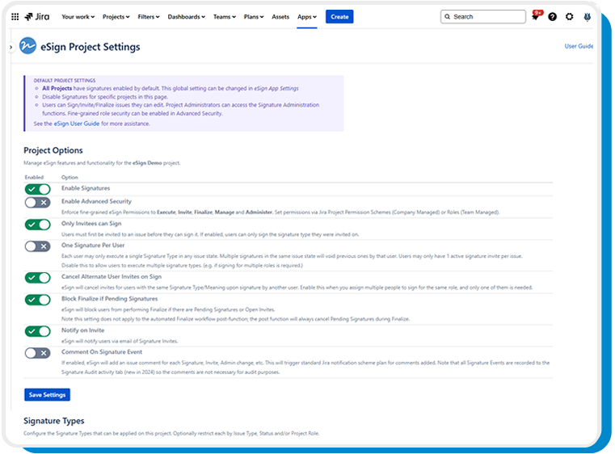This screenshot has width=615, height=454.
Task: Click the 'eSign App Settings' text
Action: (x=276, y=89)
